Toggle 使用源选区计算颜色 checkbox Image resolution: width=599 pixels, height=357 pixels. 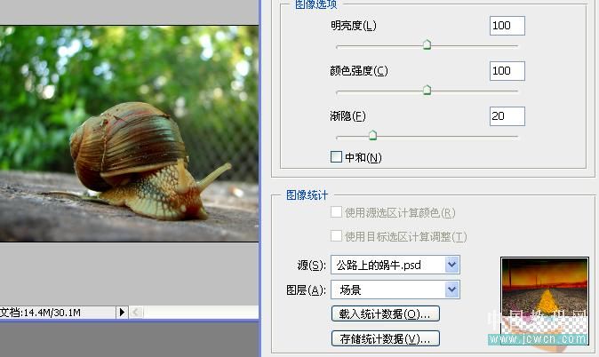[336, 212]
